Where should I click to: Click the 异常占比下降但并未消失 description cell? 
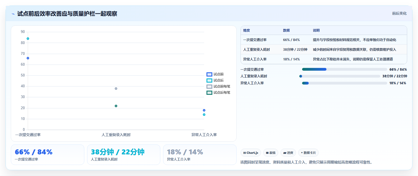(353, 59)
